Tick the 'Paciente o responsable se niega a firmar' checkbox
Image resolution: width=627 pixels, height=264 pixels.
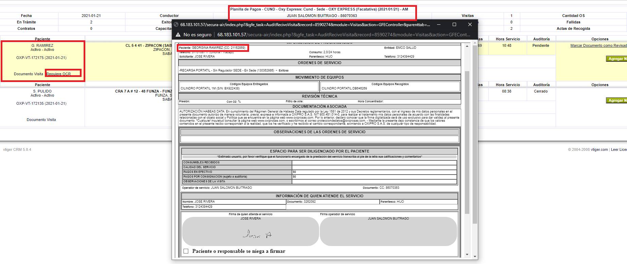tap(186, 251)
